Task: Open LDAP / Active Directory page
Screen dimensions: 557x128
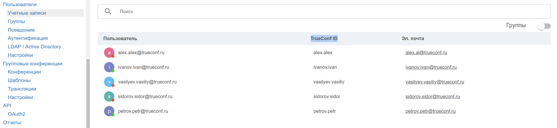Action: [34, 47]
